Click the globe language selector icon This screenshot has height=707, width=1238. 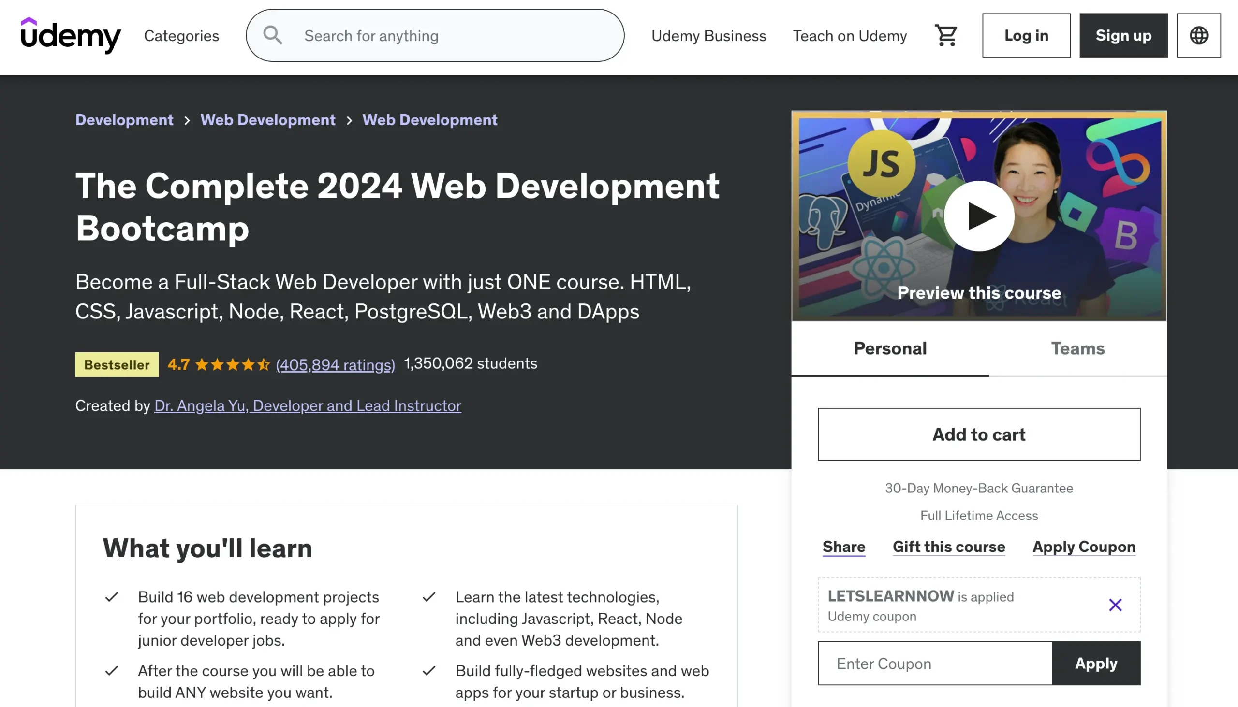[1198, 35]
